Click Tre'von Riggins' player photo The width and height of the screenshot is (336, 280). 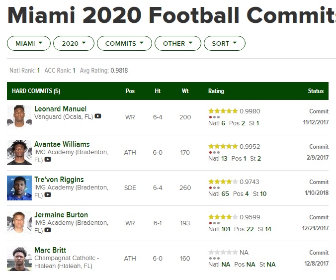(19, 188)
